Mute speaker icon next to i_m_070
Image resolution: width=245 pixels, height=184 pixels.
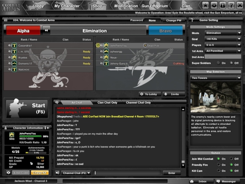click(10, 51)
